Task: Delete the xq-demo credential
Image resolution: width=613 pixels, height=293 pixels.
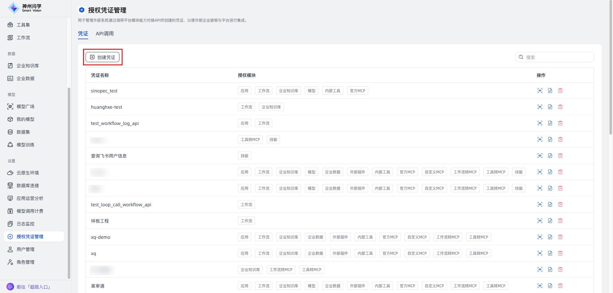Action: point(560,237)
